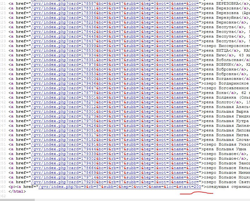Follow the link with card=178317
This screenshot has height=201, width=250.
115,135
